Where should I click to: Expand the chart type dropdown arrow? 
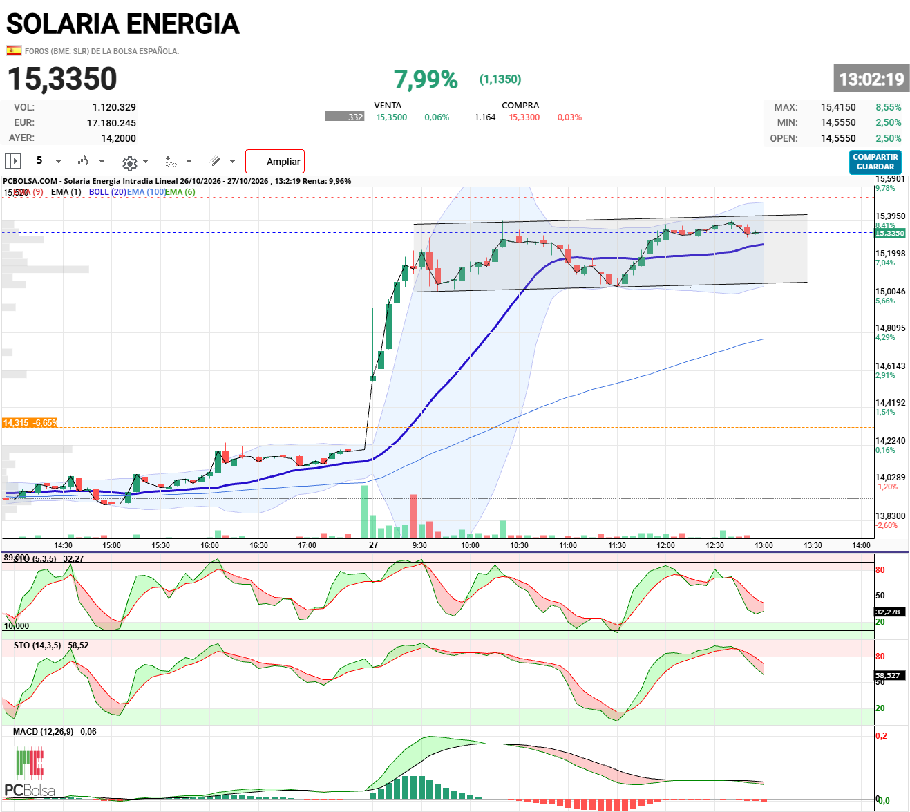[x=102, y=162]
